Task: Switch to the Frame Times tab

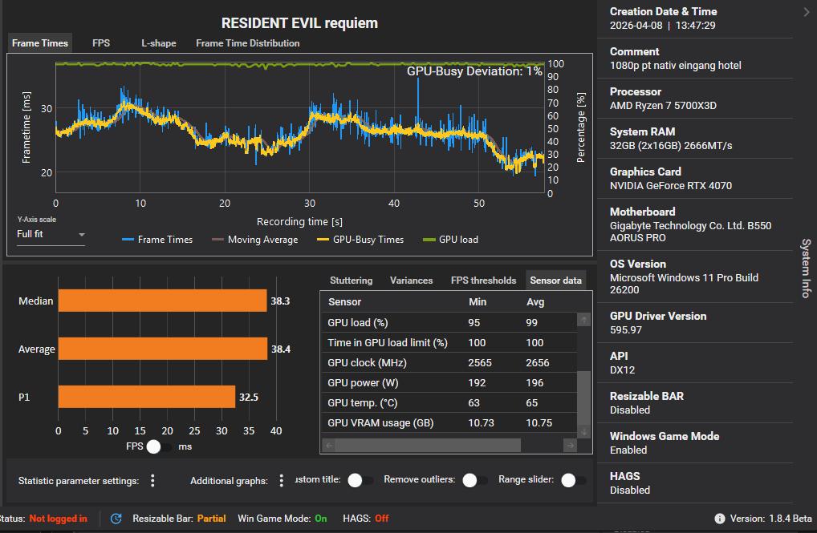Action: click(40, 43)
